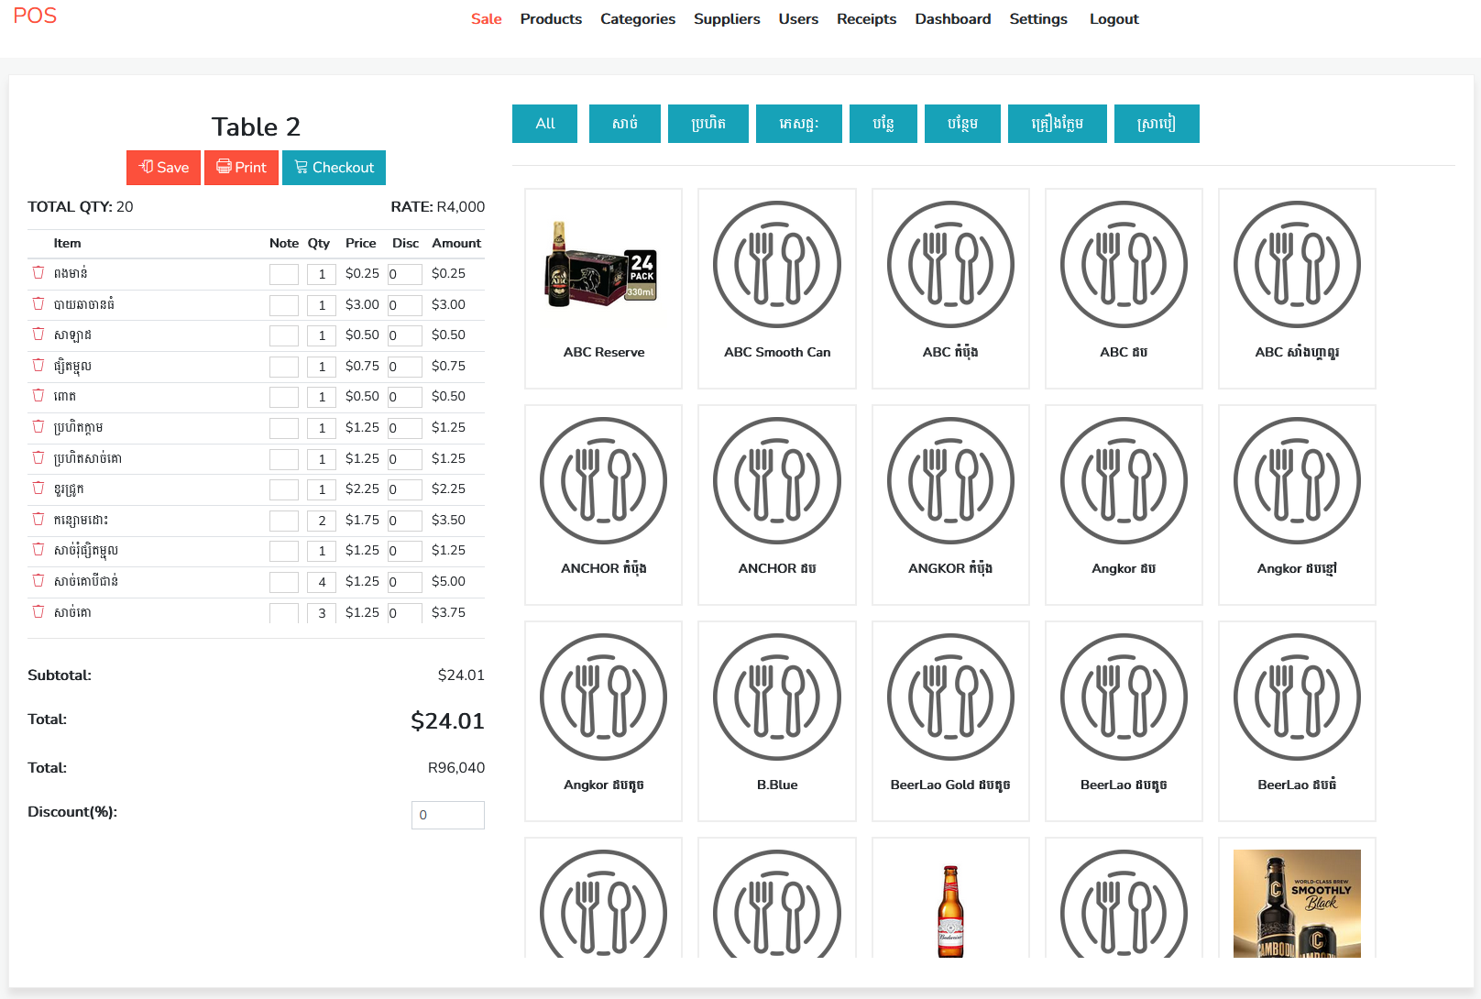Remove the row with amount $5.00
Image resolution: width=1481 pixels, height=999 pixels.
point(38,580)
